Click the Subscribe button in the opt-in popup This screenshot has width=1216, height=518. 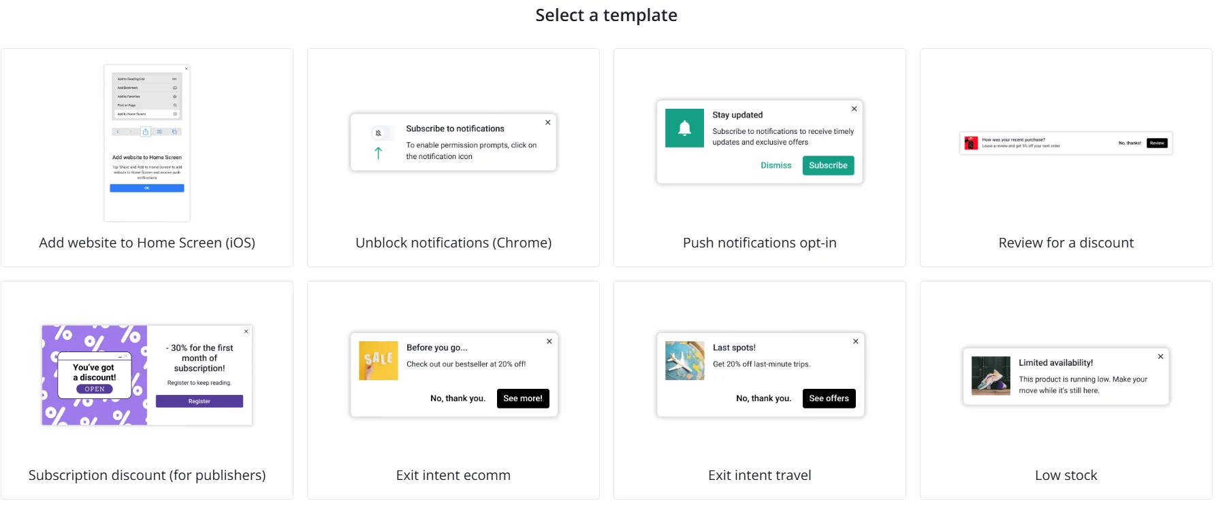pos(828,165)
